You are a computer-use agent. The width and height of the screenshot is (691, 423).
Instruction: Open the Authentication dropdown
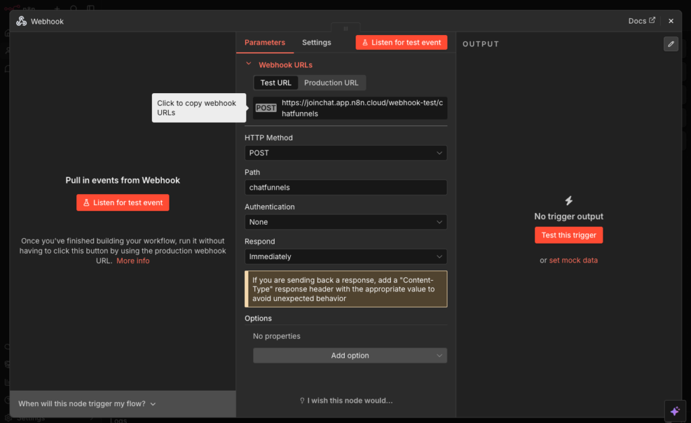(x=346, y=222)
